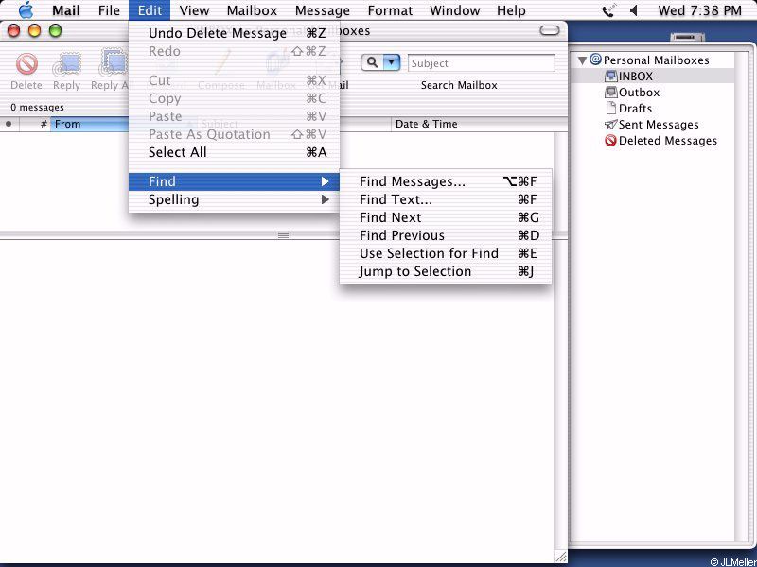Viewport: 757px width, 567px height.
Task: Open the Window menu
Action: tap(457, 10)
